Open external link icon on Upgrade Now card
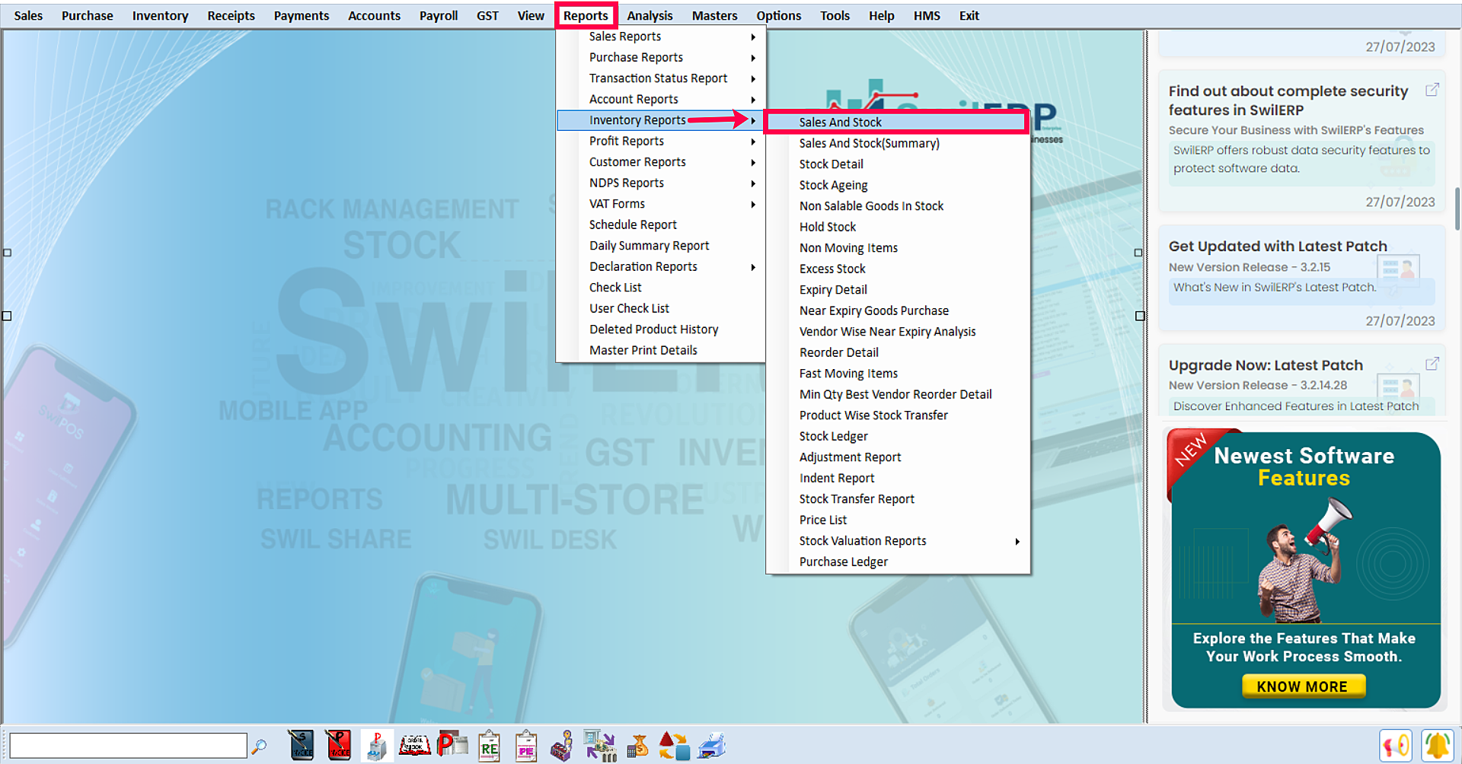Screen dimensions: 1462x764 1432,364
